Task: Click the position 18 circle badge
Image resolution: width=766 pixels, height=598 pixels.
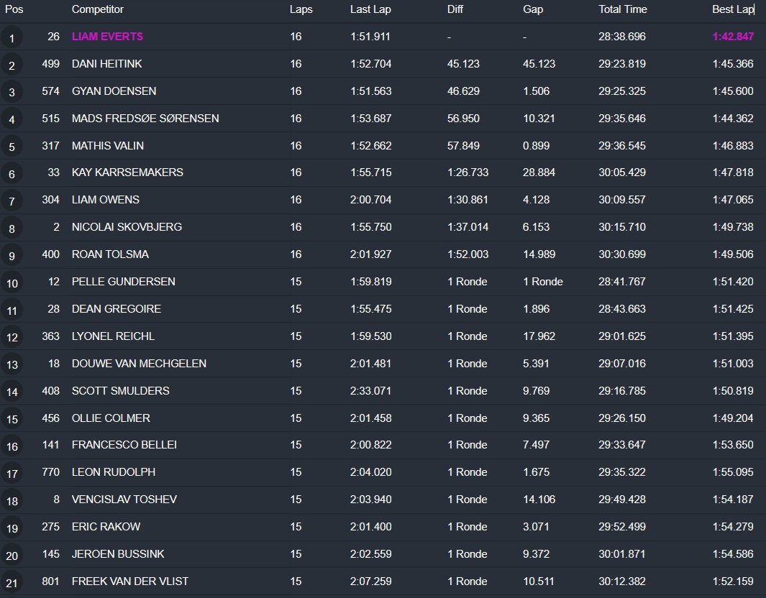Action: click(12, 501)
